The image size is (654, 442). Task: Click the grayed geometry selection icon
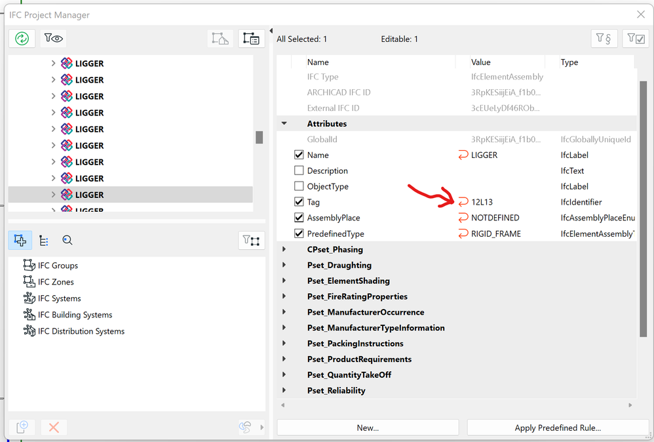point(220,39)
